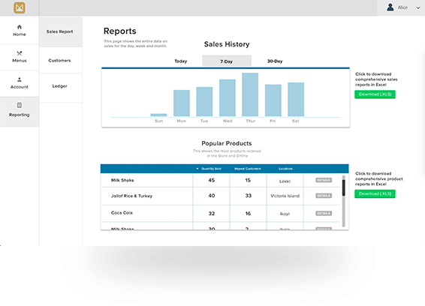Viewport: 425px width, 306px height.
Task: Select the Account person icon
Action: pyautogui.click(x=20, y=79)
